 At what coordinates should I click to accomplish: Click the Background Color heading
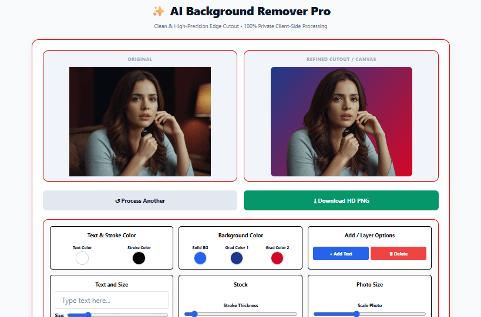[x=241, y=236]
